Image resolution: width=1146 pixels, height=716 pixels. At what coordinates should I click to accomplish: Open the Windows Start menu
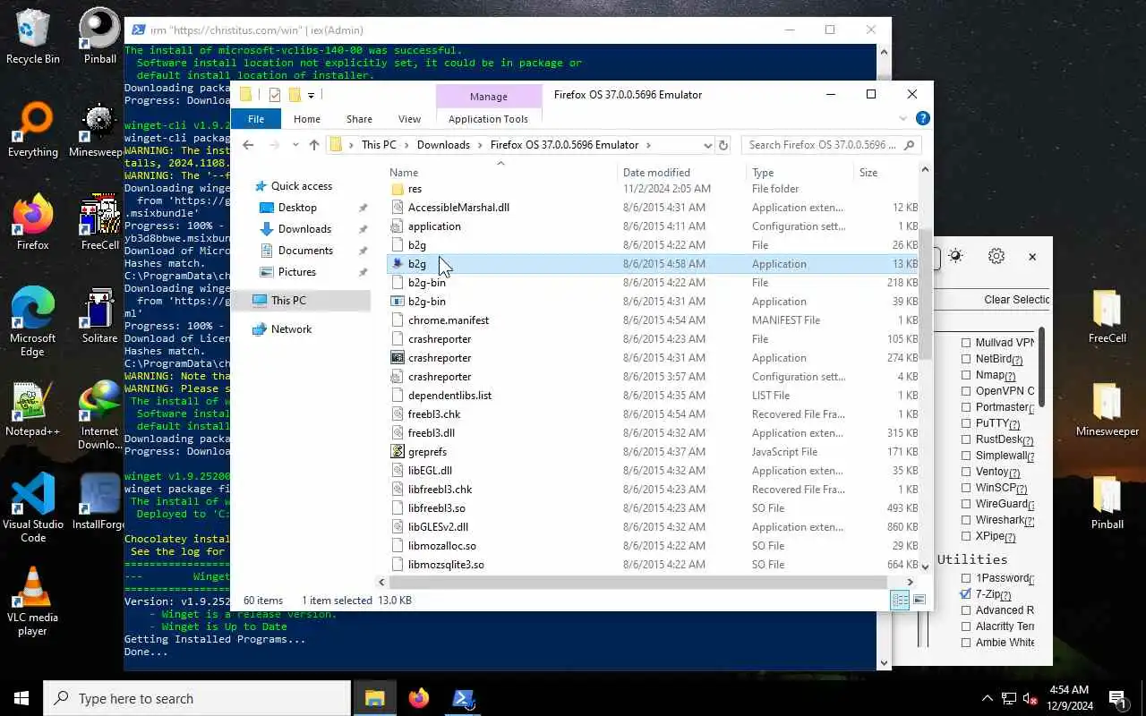coord(21,698)
